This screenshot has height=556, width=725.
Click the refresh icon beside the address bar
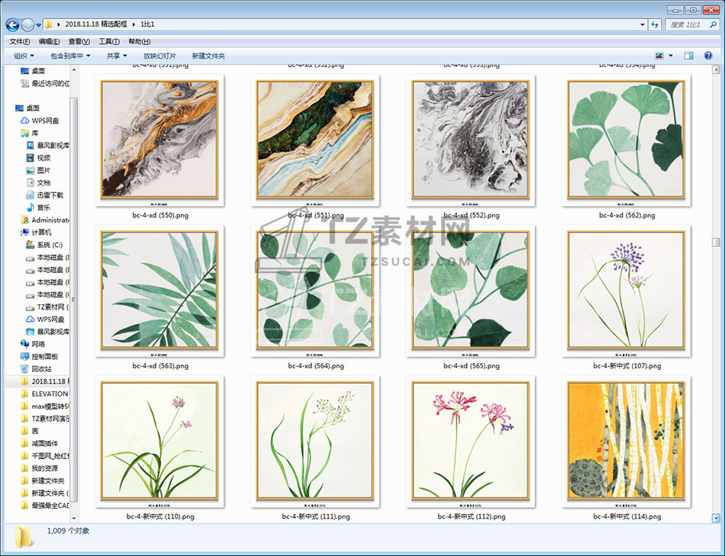click(x=655, y=24)
